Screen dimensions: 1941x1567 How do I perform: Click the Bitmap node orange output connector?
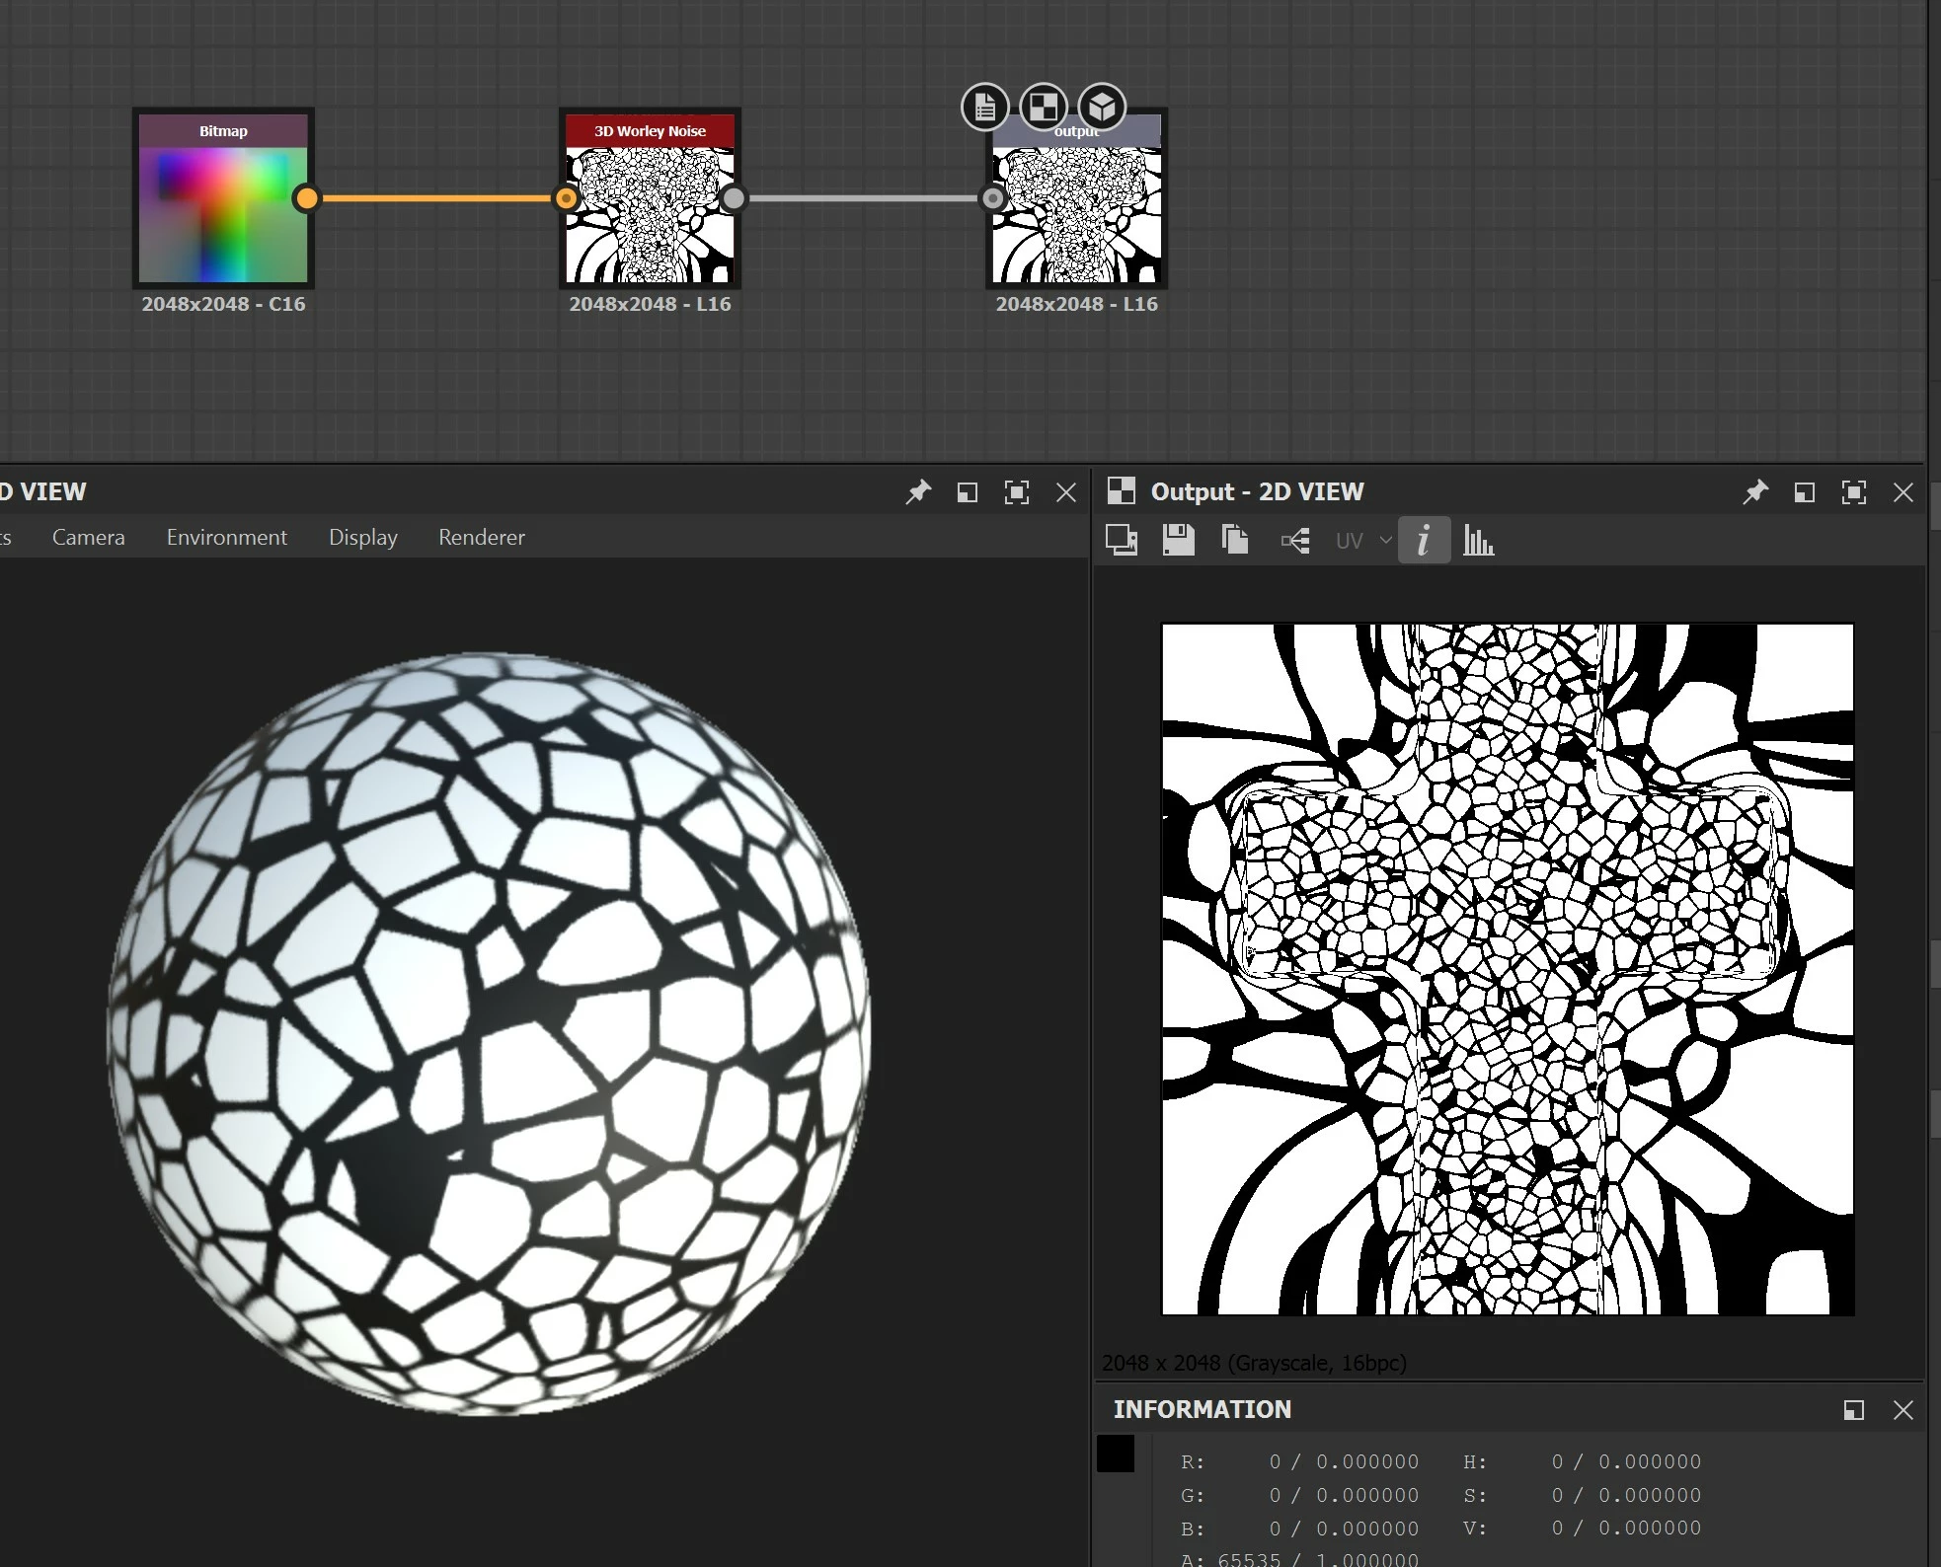coord(307,198)
